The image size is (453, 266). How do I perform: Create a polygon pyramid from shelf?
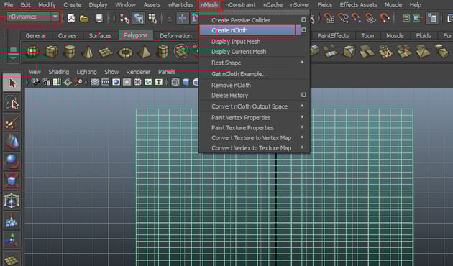click(x=145, y=52)
